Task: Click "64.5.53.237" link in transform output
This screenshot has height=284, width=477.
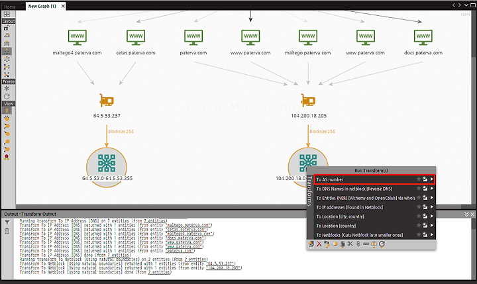Action: click(x=221, y=263)
